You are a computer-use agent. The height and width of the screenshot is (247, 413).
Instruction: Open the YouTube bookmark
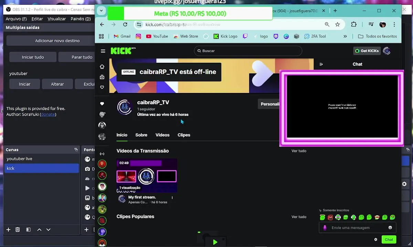click(157, 36)
